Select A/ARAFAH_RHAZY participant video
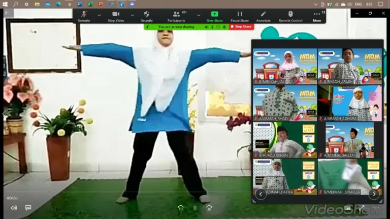The height and width of the screenshot is (219, 390). [285, 103]
